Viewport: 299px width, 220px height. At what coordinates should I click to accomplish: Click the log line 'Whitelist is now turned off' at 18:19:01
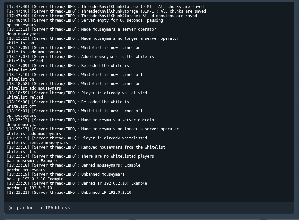pos(75,111)
